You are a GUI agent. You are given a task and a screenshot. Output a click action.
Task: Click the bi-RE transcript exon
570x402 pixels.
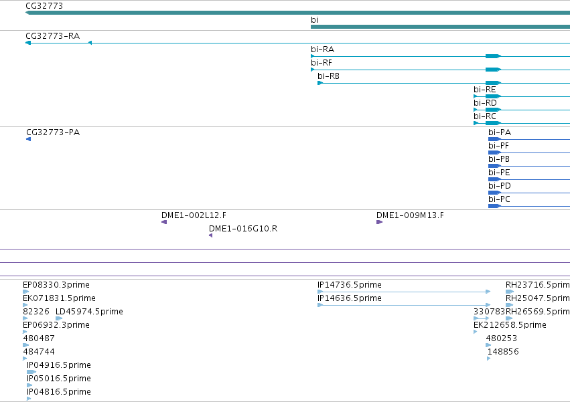coord(493,96)
